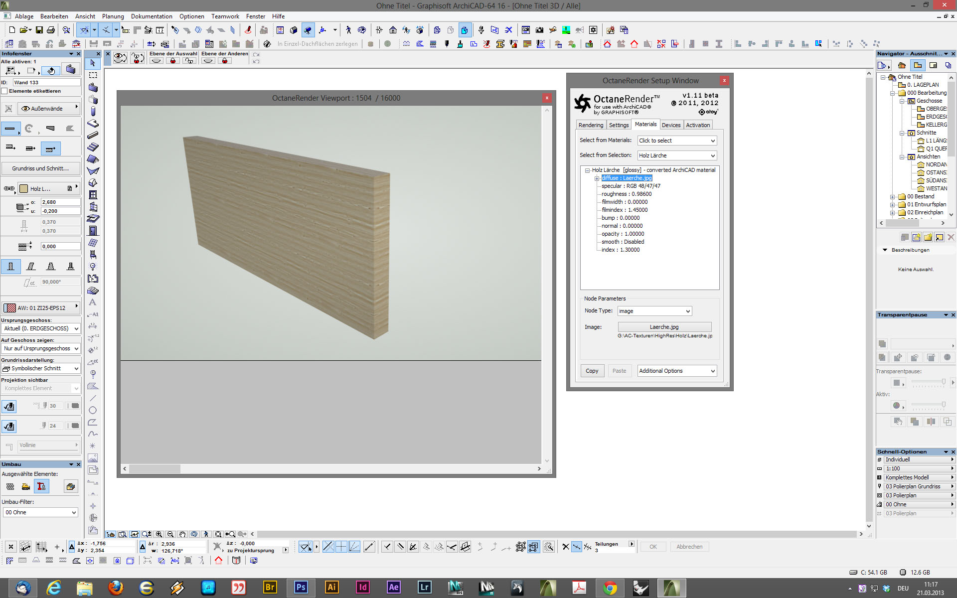Expand the diffuse Laerche.jpg node
This screenshot has height=598, width=957.
597,178
